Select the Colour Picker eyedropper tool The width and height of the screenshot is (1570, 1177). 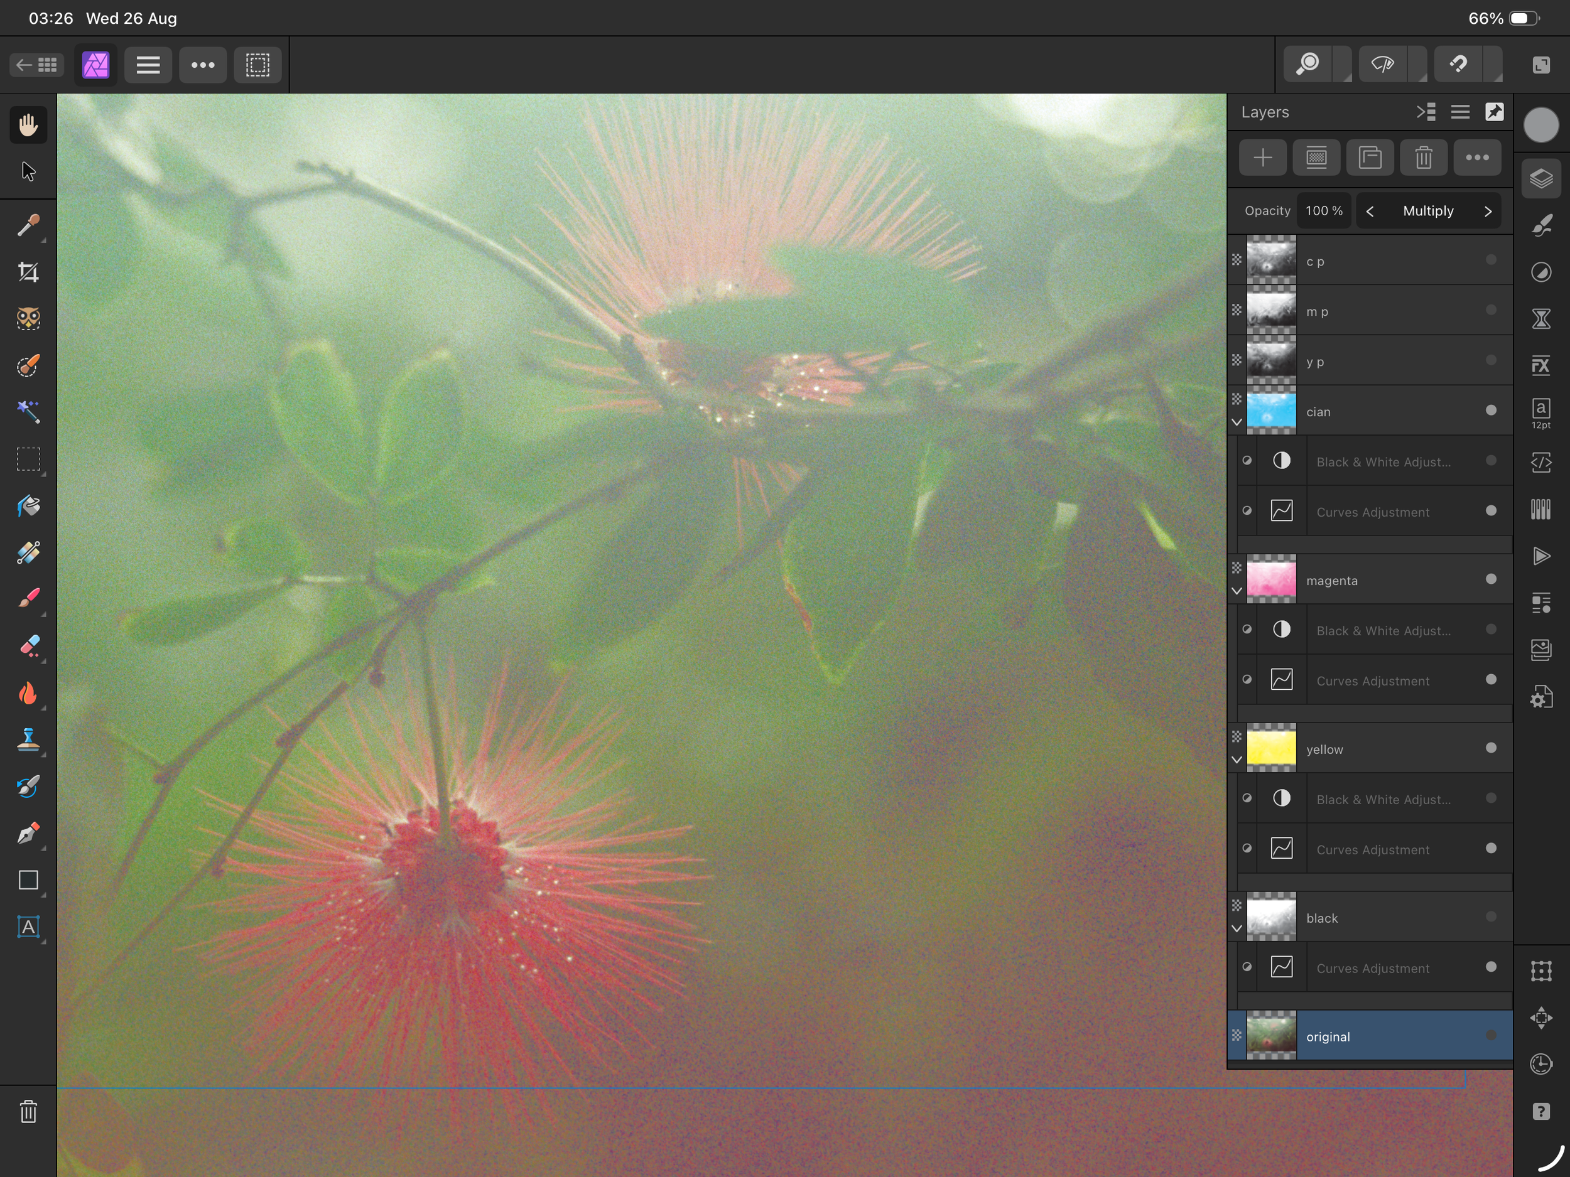pos(28,225)
